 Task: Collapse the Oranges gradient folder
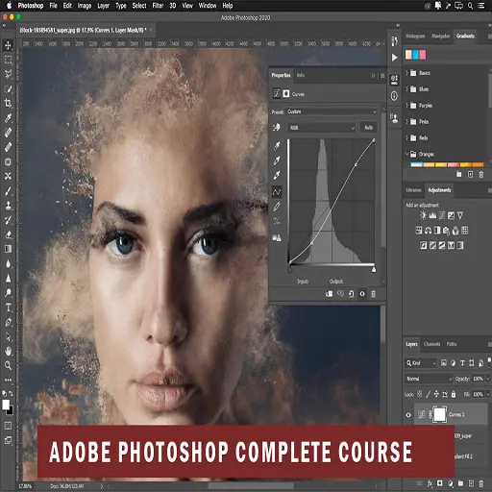[407, 154]
